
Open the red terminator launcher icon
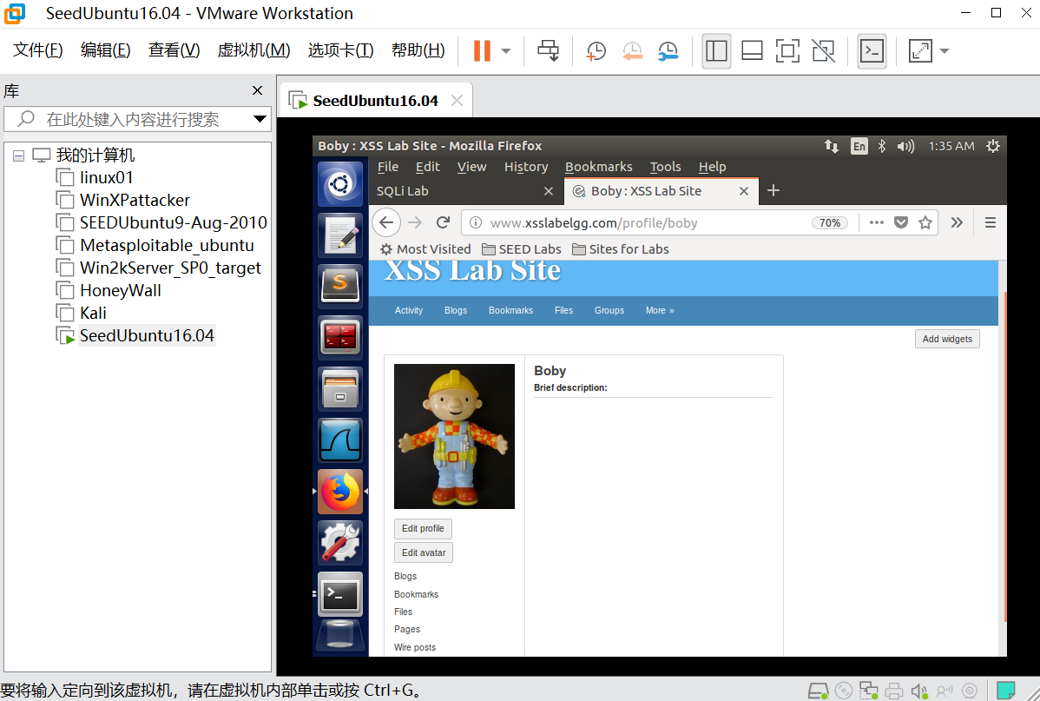coord(340,337)
